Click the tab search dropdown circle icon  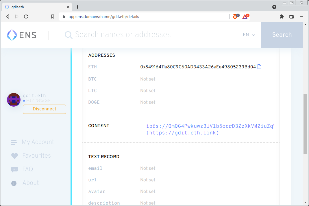click(274, 7)
